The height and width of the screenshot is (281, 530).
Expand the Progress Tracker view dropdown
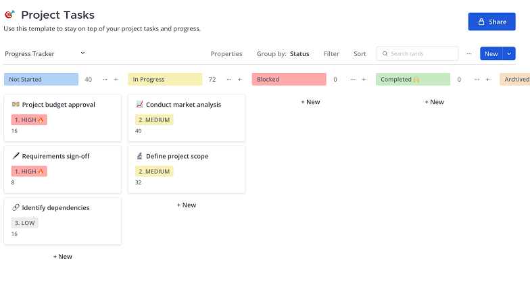coord(82,53)
